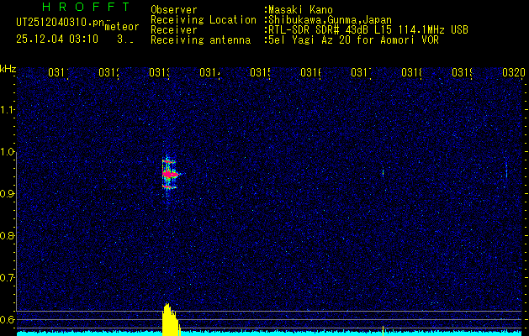The width and height of the screenshot is (529, 336).
Task: Select the filename UT2512040310.pn
Action: pos(60,23)
